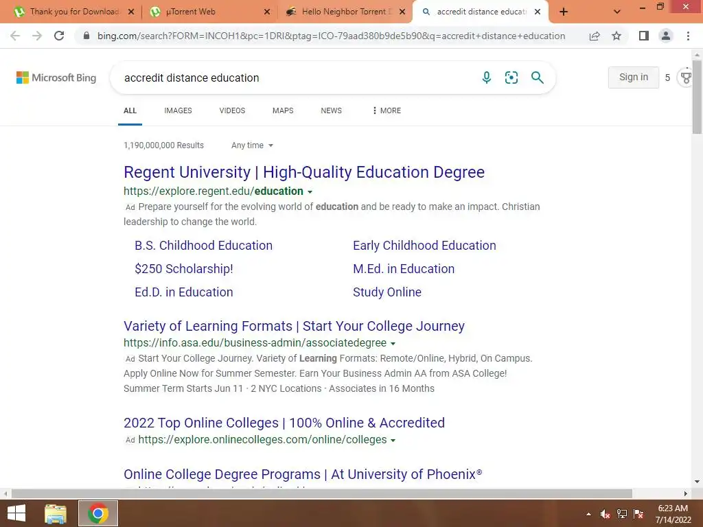
Task: Open File Explorer from taskbar
Action: [x=56, y=513]
